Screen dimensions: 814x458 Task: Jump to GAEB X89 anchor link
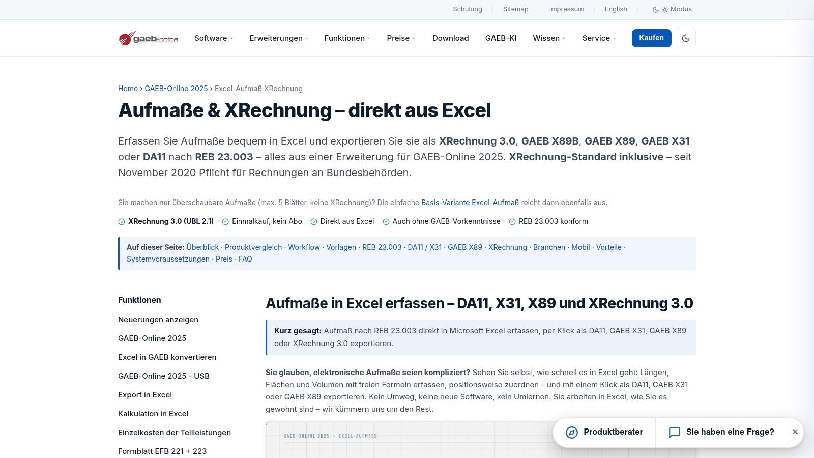click(x=465, y=247)
